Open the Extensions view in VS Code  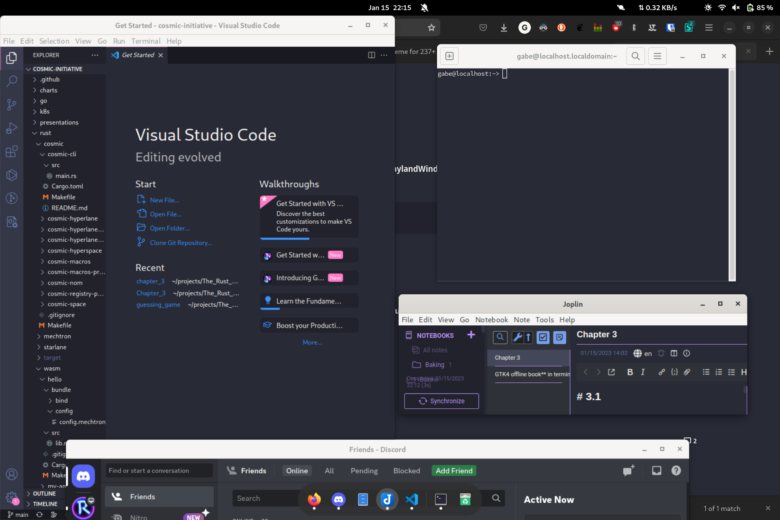coord(12,151)
